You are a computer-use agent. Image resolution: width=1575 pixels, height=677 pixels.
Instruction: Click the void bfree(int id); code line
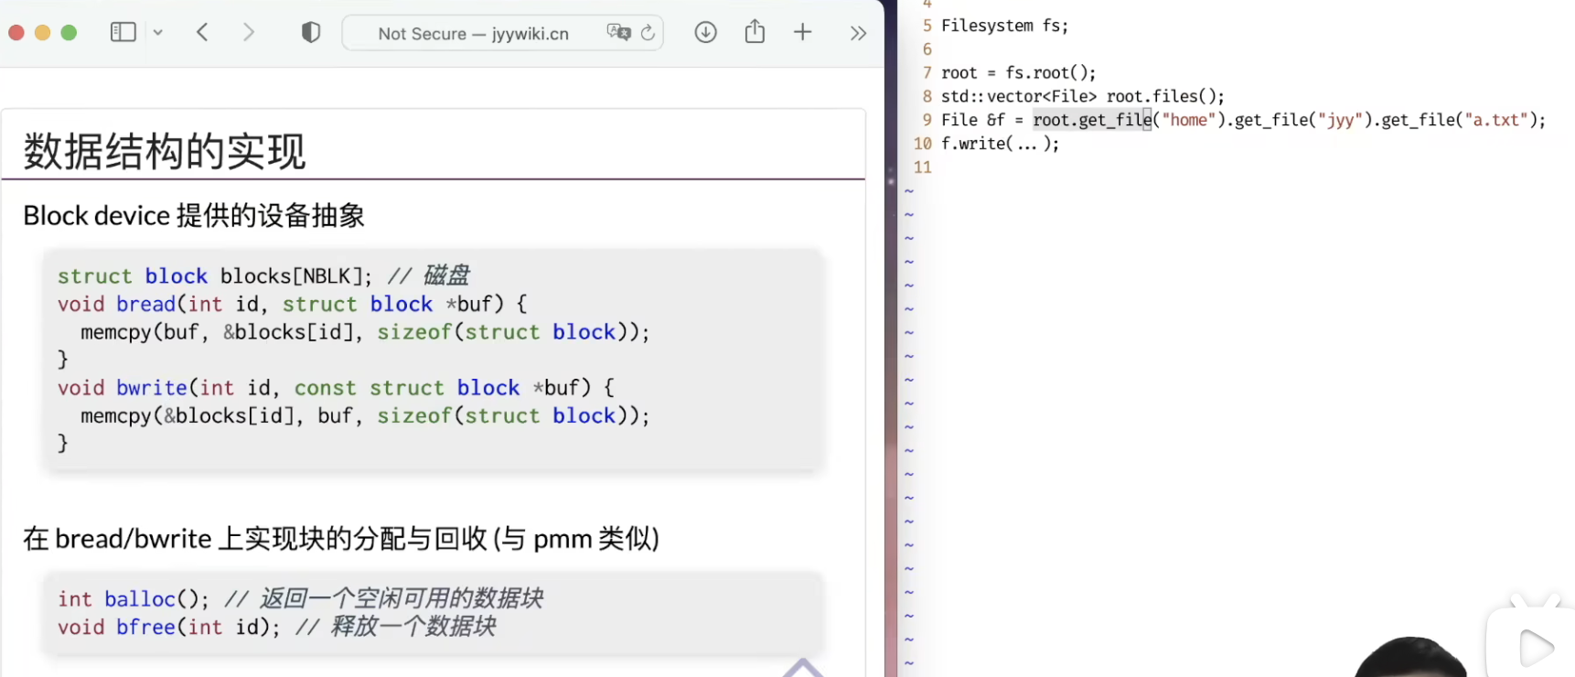(x=277, y=628)
